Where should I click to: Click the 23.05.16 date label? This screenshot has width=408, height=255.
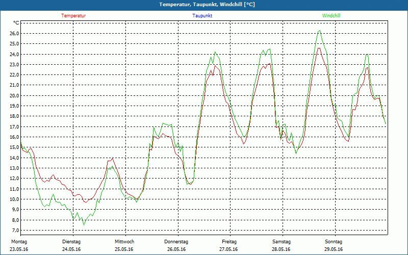(x=19, y=249)
